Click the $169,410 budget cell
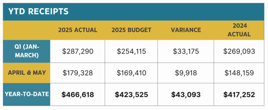268x110 pixels. 131,73
